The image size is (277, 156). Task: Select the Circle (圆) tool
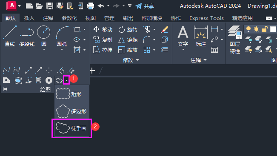pyautogui.click(x=44, y=36)
